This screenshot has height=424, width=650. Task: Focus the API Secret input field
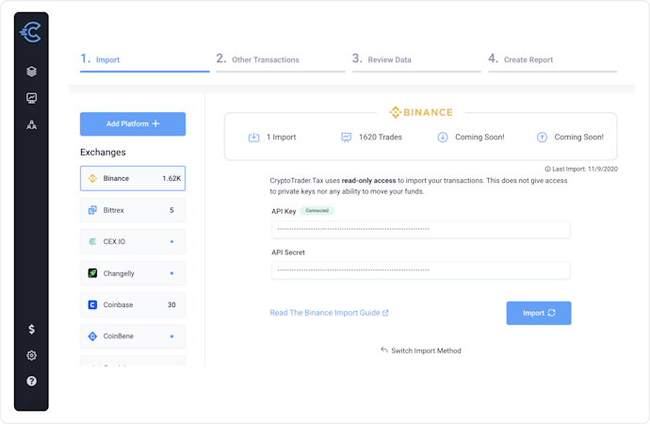coord(421,270)
